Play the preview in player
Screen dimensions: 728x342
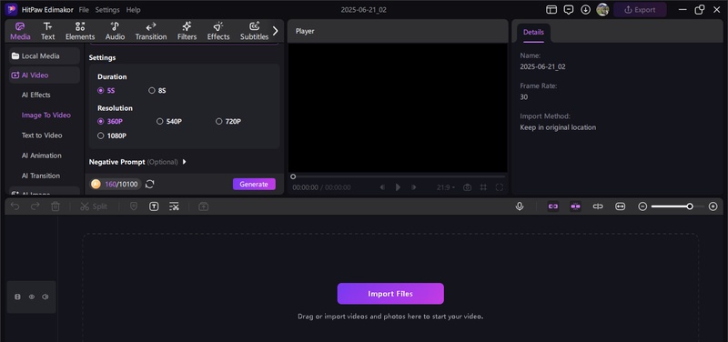click(x=398, y=187)
